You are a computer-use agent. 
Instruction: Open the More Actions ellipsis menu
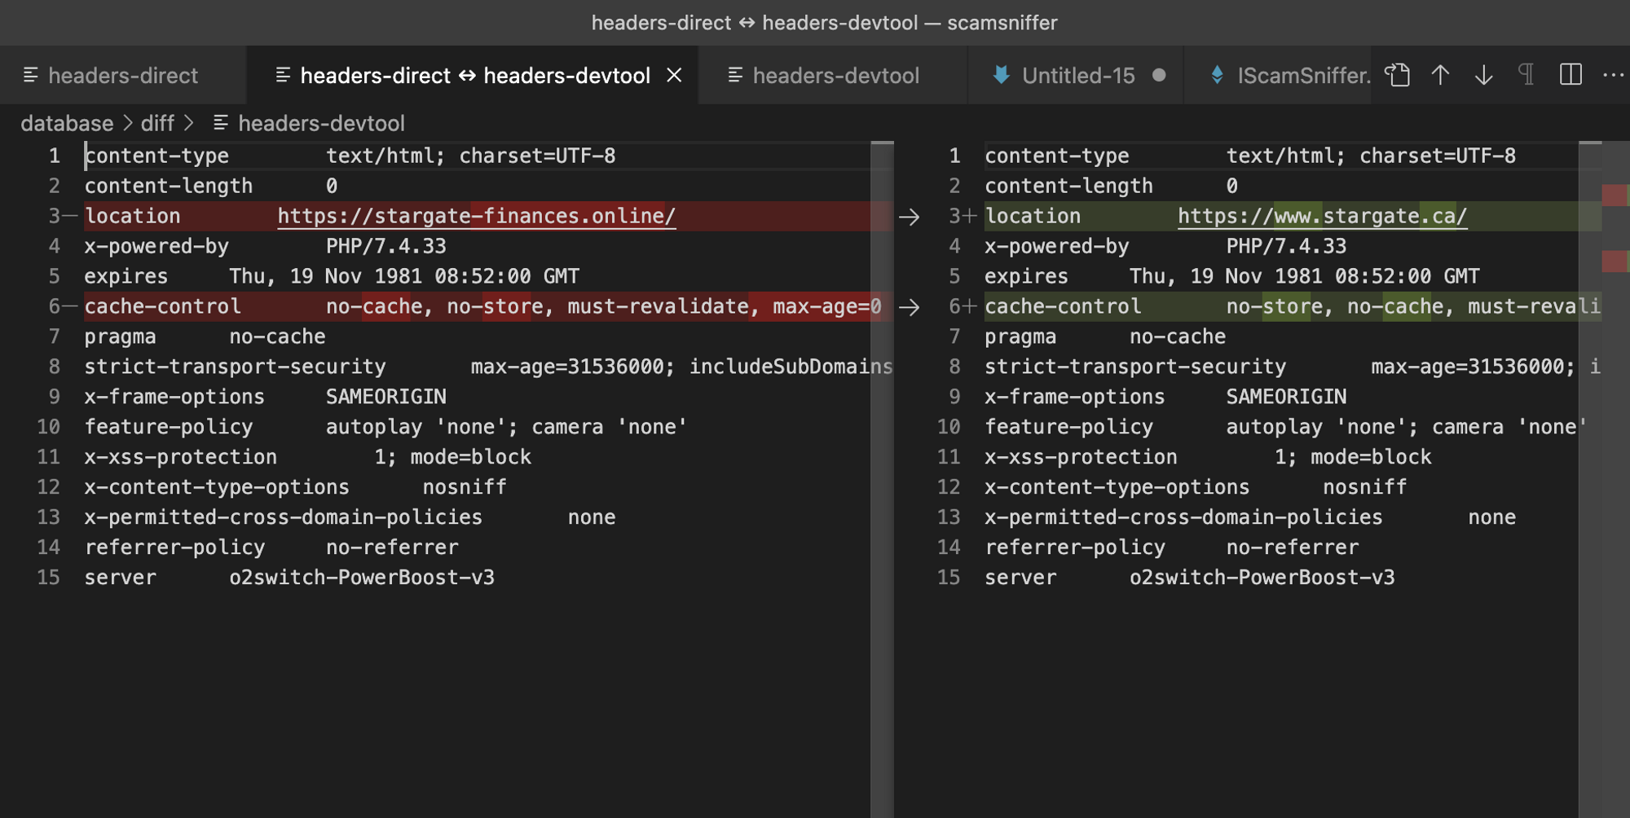pyautogui.click(x=1613, y=75)
